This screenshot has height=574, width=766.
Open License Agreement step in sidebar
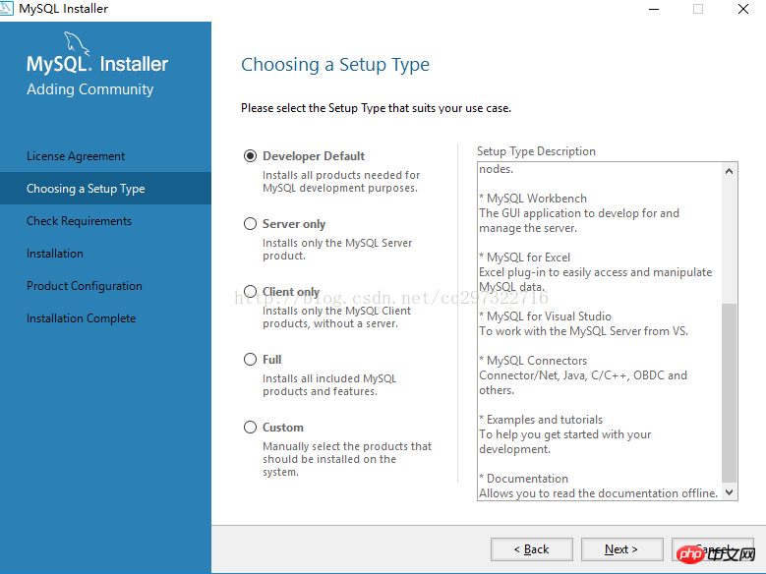click(76, 156)
